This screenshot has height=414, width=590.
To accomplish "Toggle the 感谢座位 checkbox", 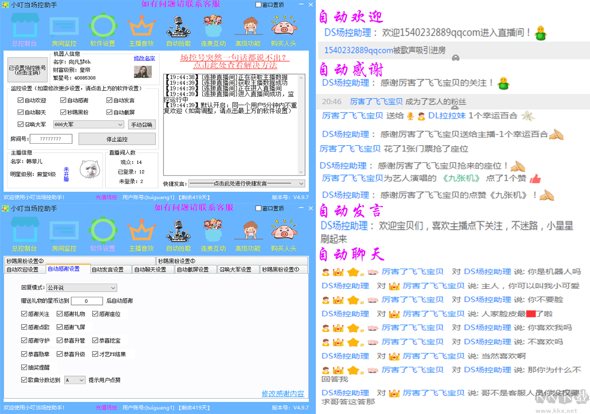I will pos(95,314).
